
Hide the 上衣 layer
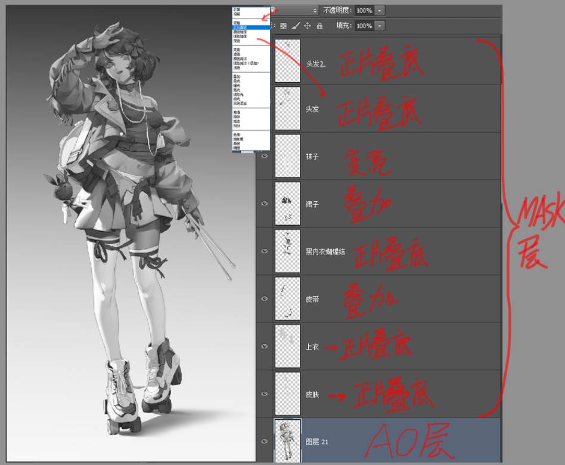[265, 347]
